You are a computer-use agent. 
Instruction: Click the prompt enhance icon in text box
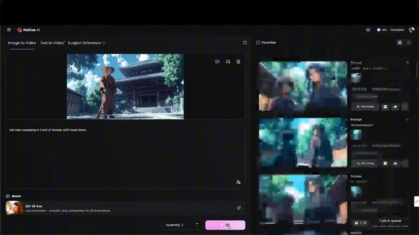(238, 182)
